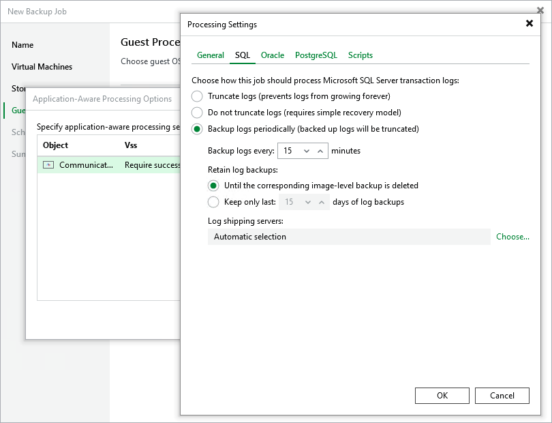Open the PostgreSQL tab
Viewport: 552px width, 423px height.
[316, 55]
